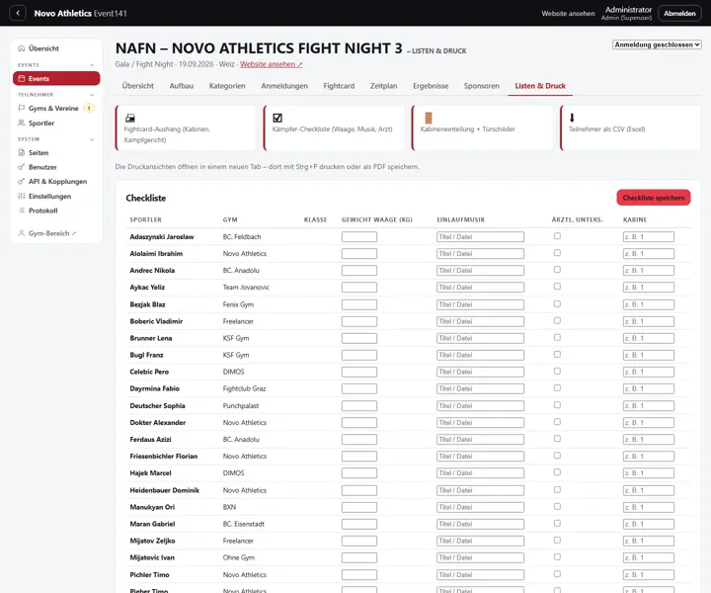The image size is (711, 593).
Task: Click the Gyms & Vereine flag icon
Action: (x=22, y=108)
